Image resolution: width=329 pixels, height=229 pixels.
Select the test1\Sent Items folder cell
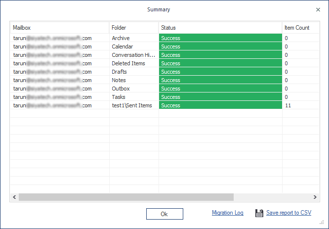(134, 105)
